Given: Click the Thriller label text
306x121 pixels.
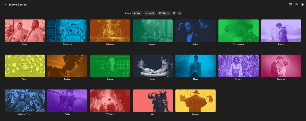Looking at the screenshot, I should 67,114.
